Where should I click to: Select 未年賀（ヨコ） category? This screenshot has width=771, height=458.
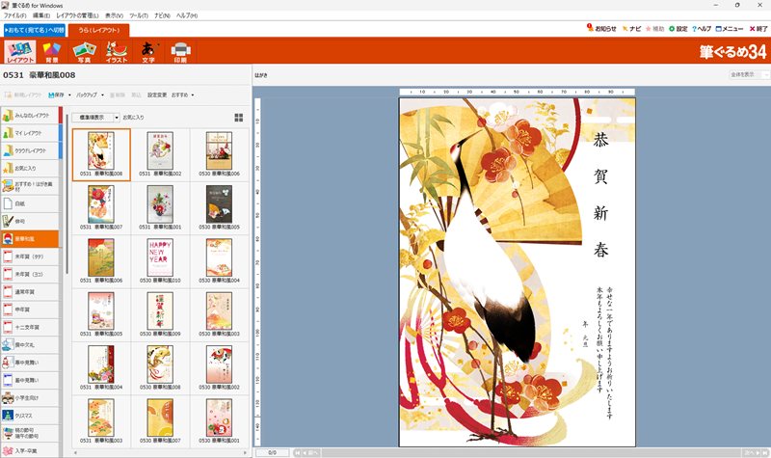pyautogui.click(x=30, y=274)
